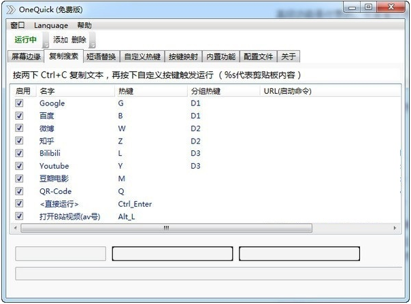
Task: Select the 配置文件 tab
Action: coord(259,56)
